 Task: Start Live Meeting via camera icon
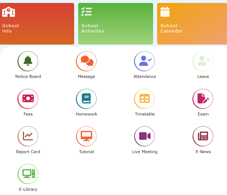(x=145, y=137)
